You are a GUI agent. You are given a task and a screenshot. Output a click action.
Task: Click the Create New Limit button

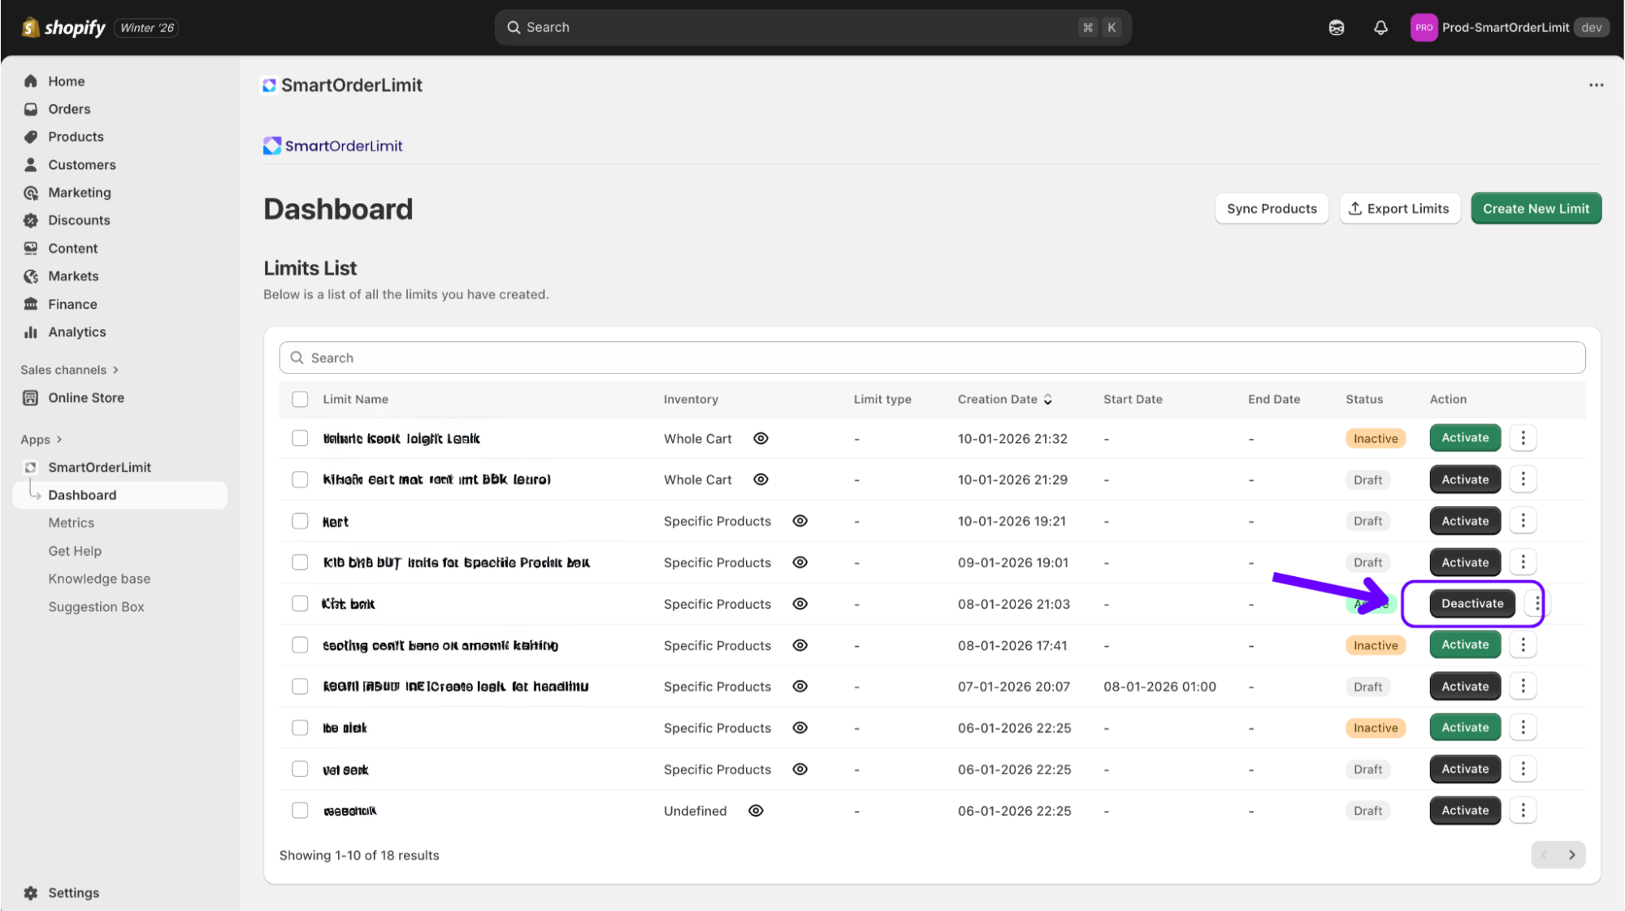click(1536, 209)
